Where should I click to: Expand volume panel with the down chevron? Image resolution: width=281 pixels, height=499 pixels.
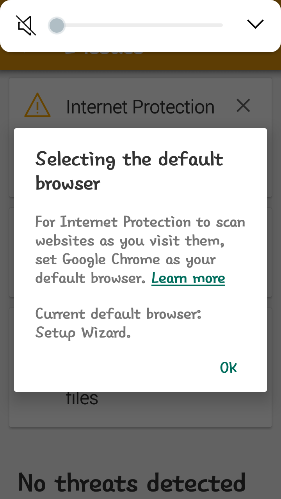click(256, 24)
